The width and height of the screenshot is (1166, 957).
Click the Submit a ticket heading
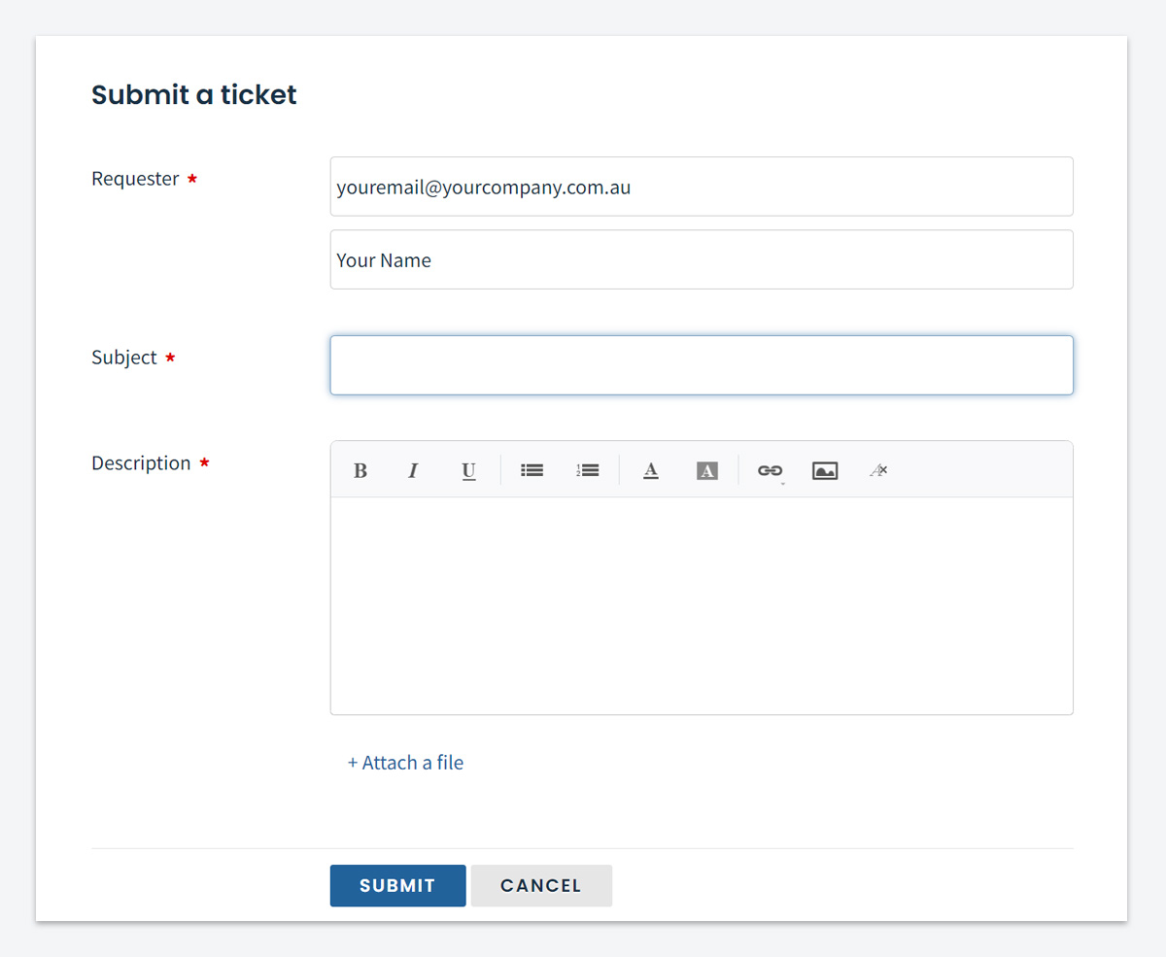(193, 94)
